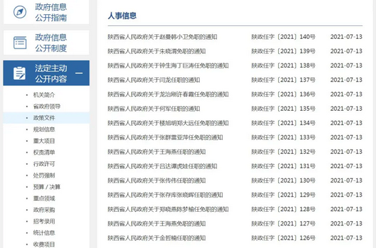
Task: Open the notice about 张存库张晓晖任职
Action: 165,195
